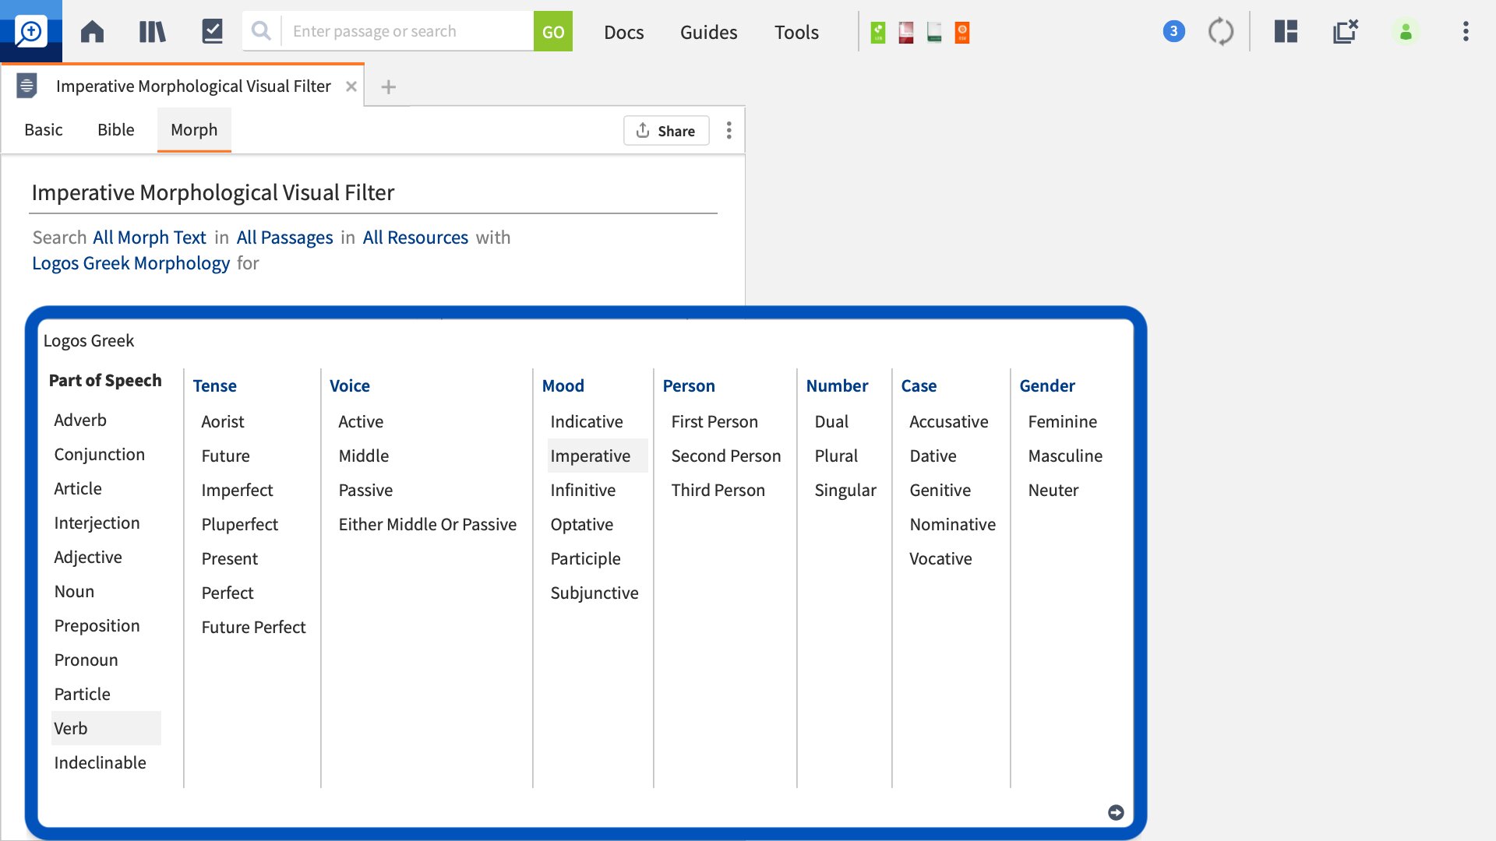This screenshot has height=841, width=1496.
Task: Click the Gender column header
Action: point(1047,385)
